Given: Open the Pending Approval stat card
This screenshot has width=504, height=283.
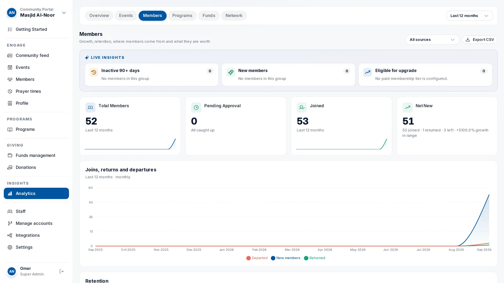Looking at the screenshot, I should pyautogui.click(x=236, y=126).
